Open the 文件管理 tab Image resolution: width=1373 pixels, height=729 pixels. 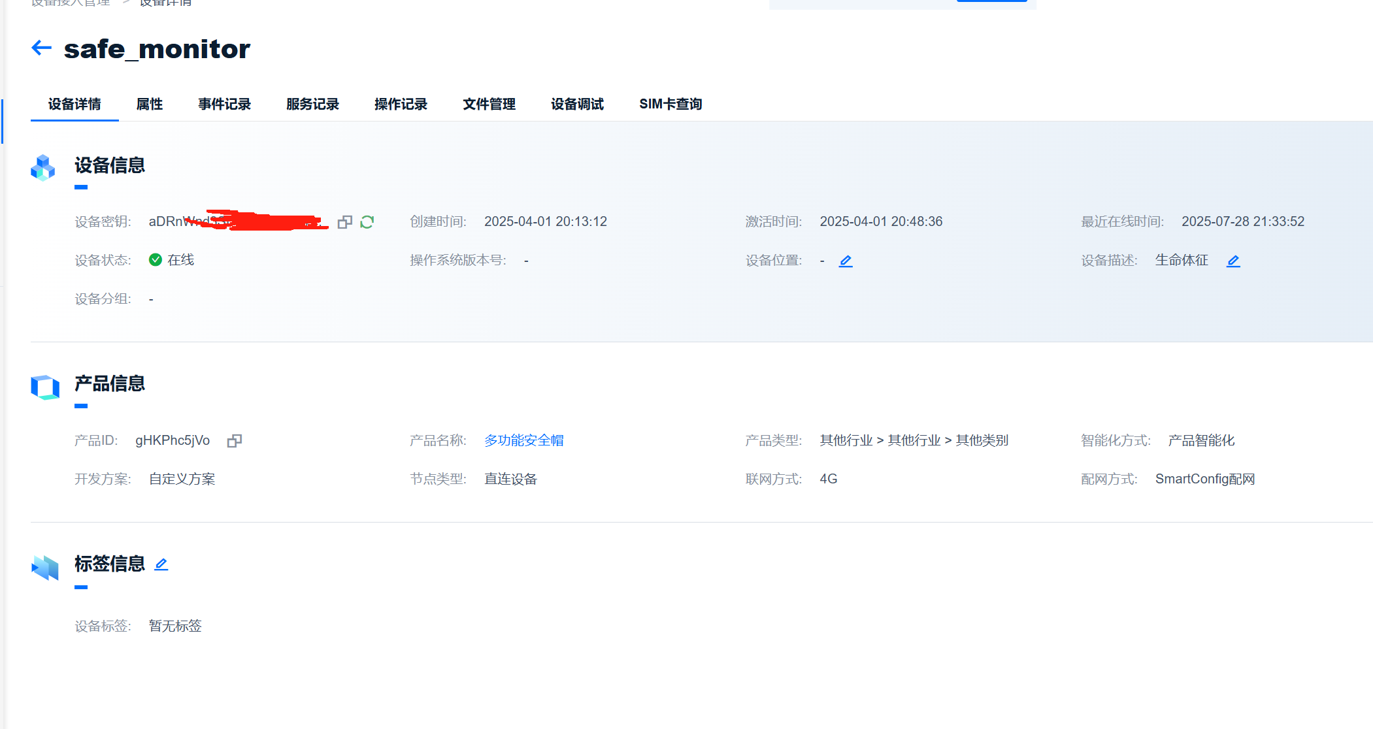point(489,104)
